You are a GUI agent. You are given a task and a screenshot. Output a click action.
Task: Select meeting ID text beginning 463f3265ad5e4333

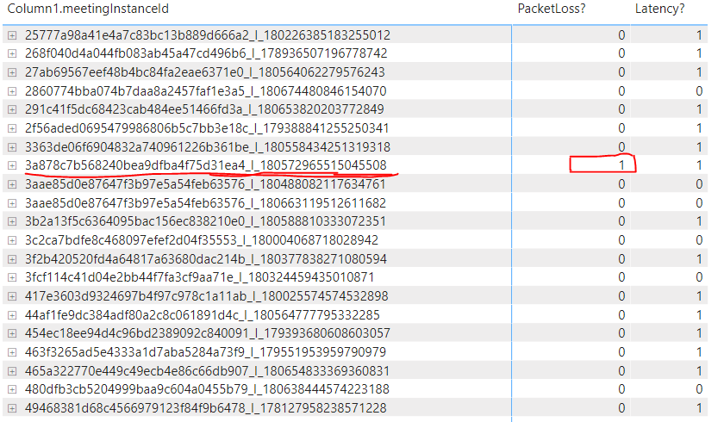tap(205, 352)
